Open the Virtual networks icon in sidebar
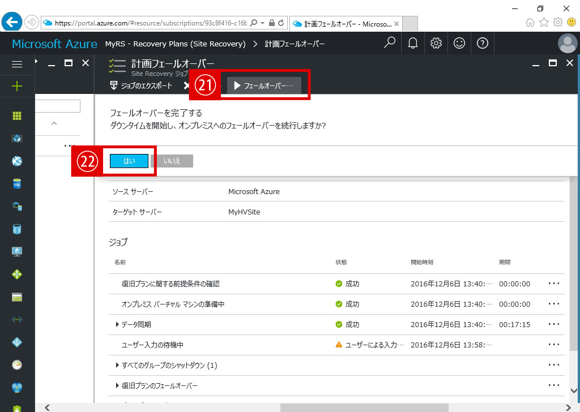Viewport: 580px width, 412px height. point(17,320)
